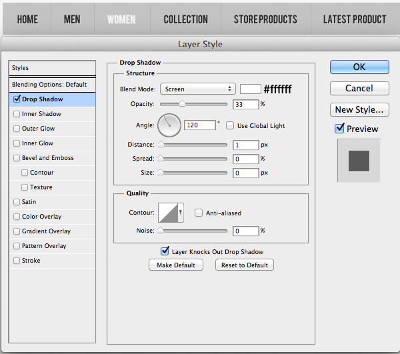This screenshot has height=354, width=400.
Task: Enable the Pattern Overlay checkbox
Action: 17,246
